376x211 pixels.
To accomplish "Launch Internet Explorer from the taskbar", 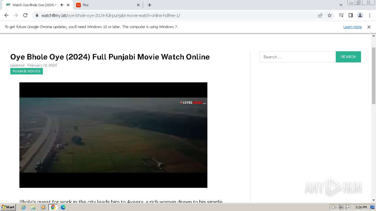I will 23,207.
